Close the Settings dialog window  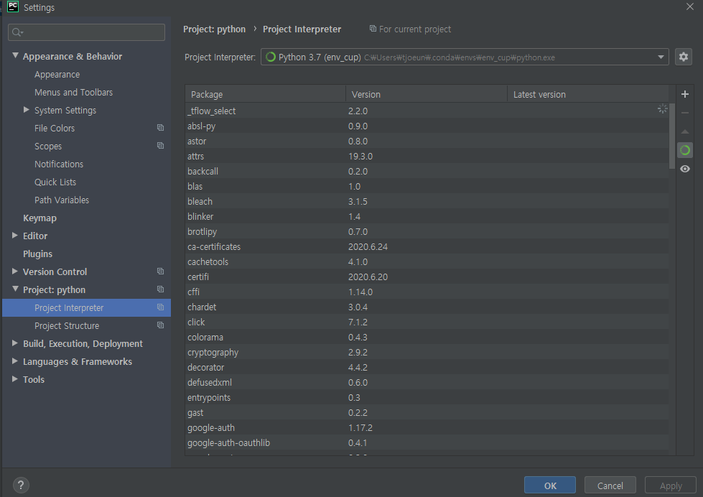pos(689,6)
